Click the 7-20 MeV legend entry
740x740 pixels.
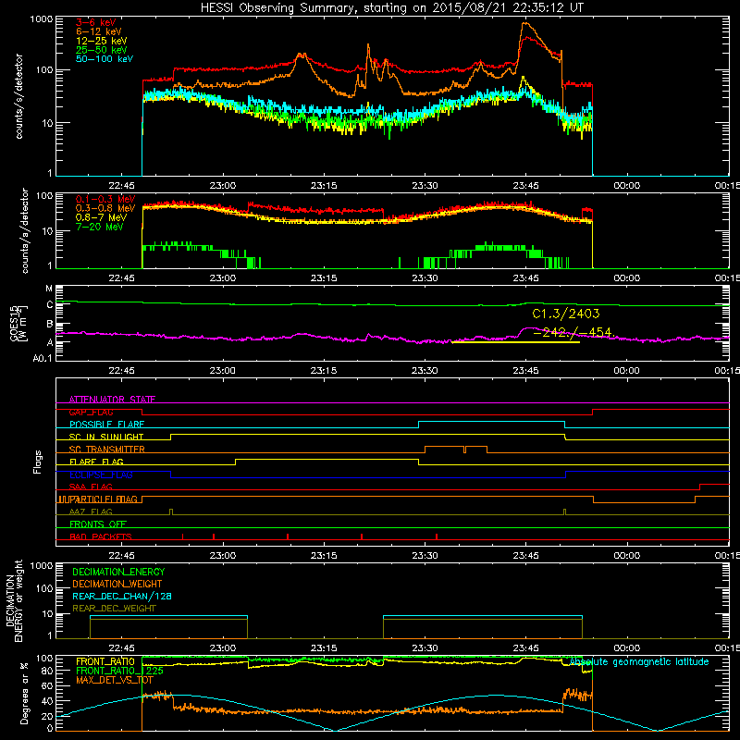(x=100, y=227)
